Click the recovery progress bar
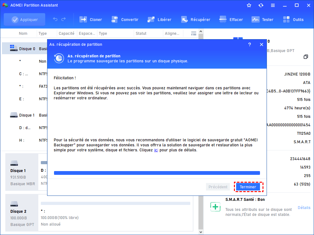The image size is (314, 235). coord(157,173)
